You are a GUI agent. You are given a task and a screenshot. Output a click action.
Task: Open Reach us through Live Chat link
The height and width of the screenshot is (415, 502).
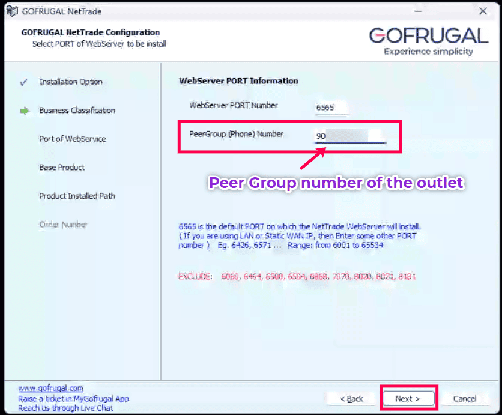(65, 408)
